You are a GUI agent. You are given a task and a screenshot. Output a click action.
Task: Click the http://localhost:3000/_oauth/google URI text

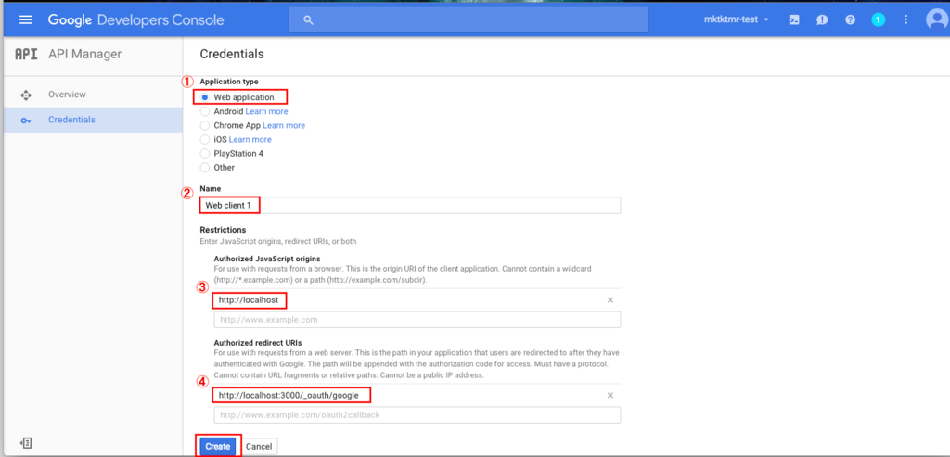click(289, 395)
